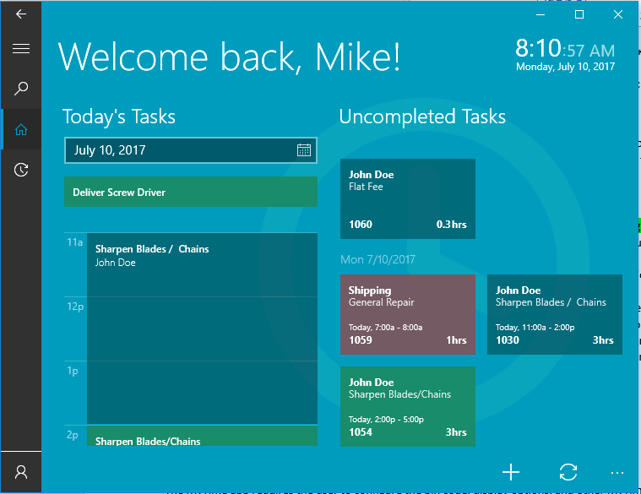This screenshot has height=494, width=641.
Task: Open the calendar date picker icon
Action: click(x=304, y=150)
